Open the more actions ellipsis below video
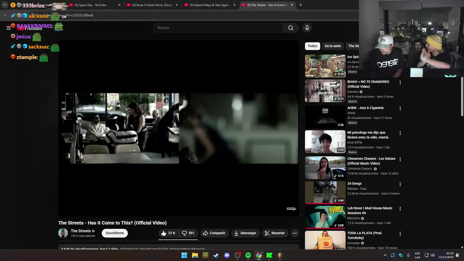Screen dimensions: 464x261 [295, 233]
